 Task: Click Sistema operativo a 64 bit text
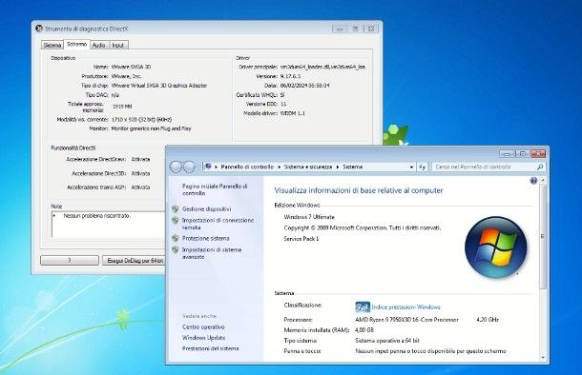[387, 340]
